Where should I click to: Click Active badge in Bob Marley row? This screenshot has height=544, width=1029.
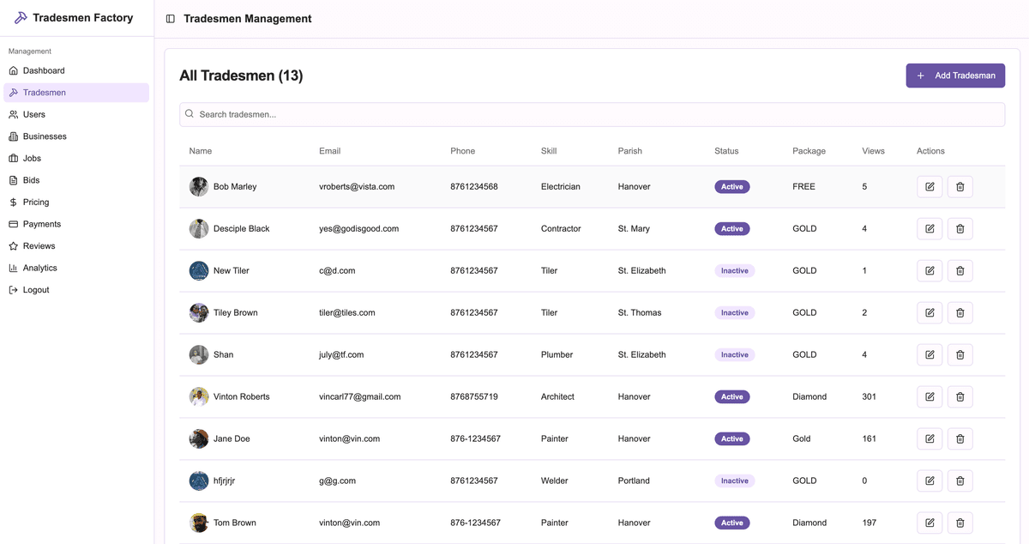[x=732, y=186]
